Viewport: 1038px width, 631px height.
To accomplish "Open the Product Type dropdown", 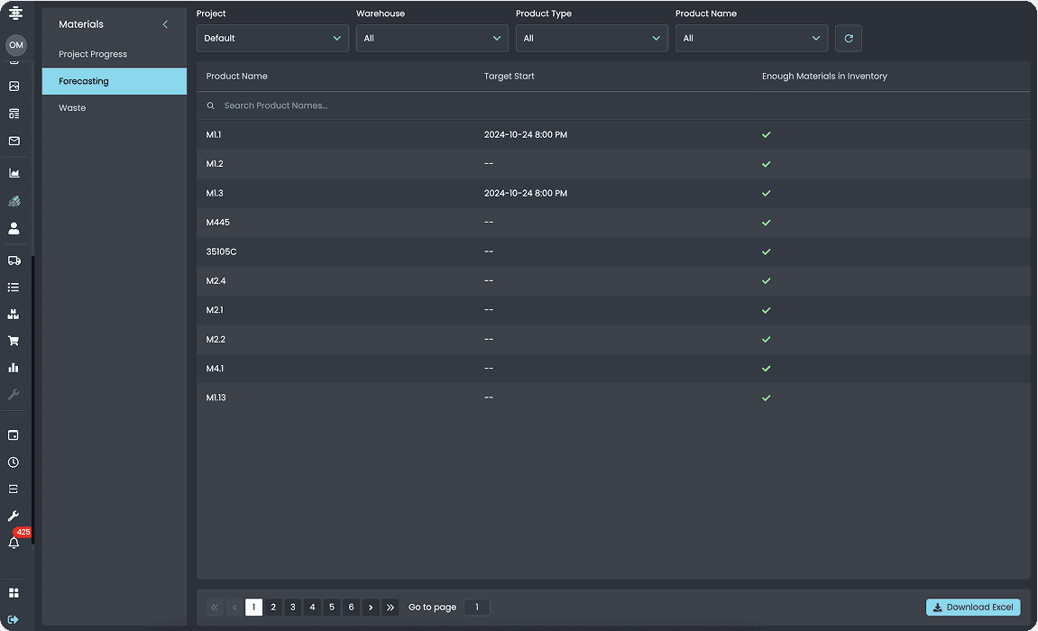I will [592, 39].
